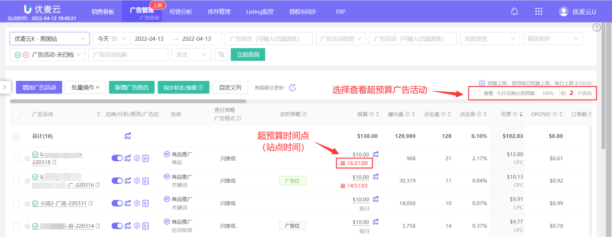Open doc icon for 小词2-广词-220331
The image size is (612, 237).
tap(146, 204)
